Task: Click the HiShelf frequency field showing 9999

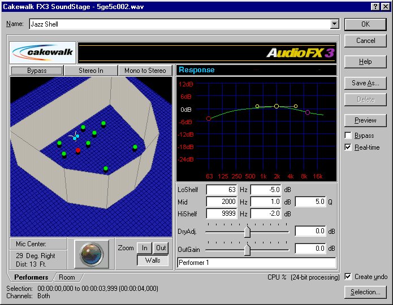Action: coord(222,213)
